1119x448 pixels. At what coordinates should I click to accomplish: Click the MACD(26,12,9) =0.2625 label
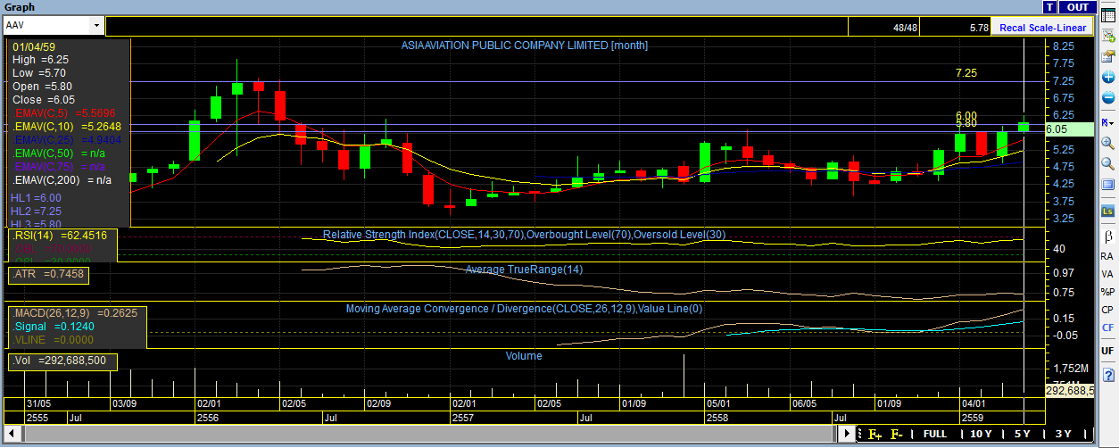pos(74,313)
